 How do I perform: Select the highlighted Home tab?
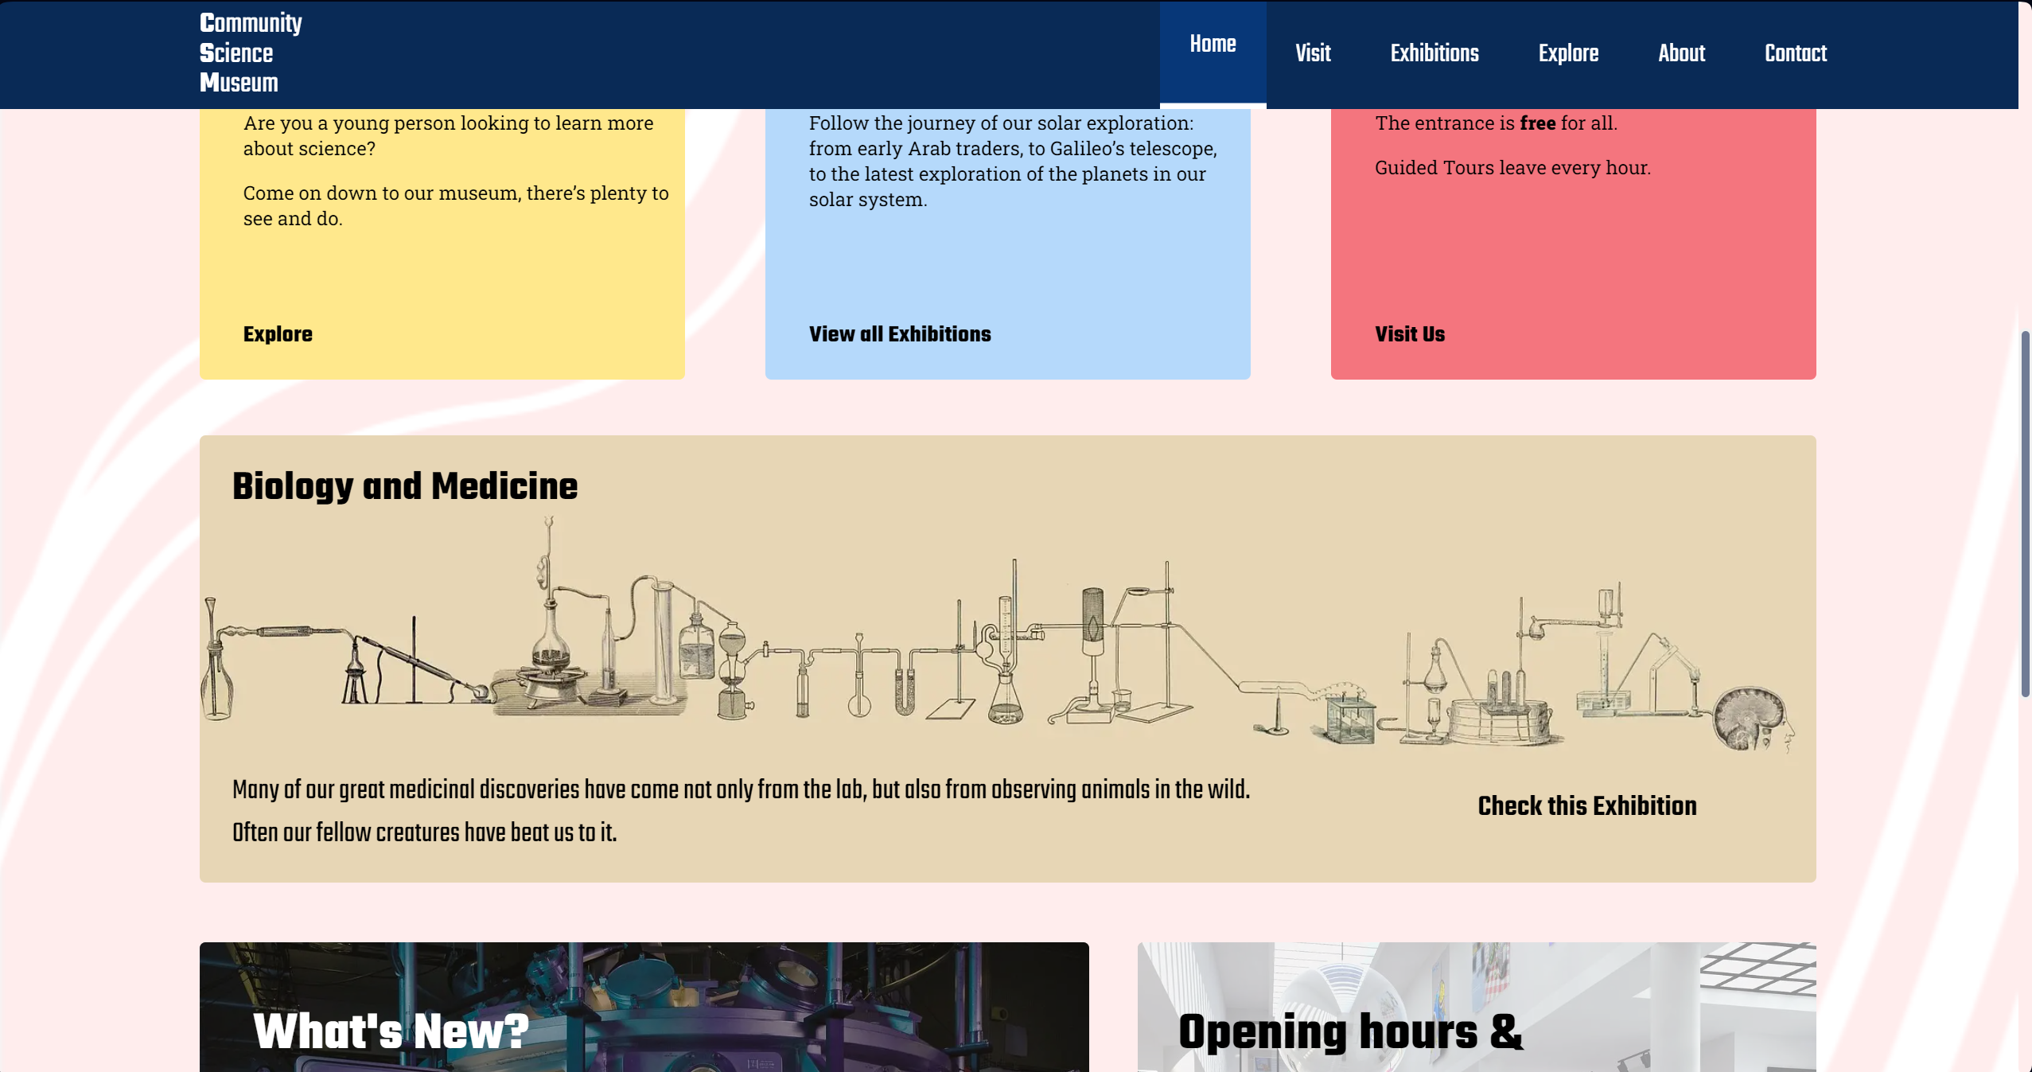pos(1213,44)
